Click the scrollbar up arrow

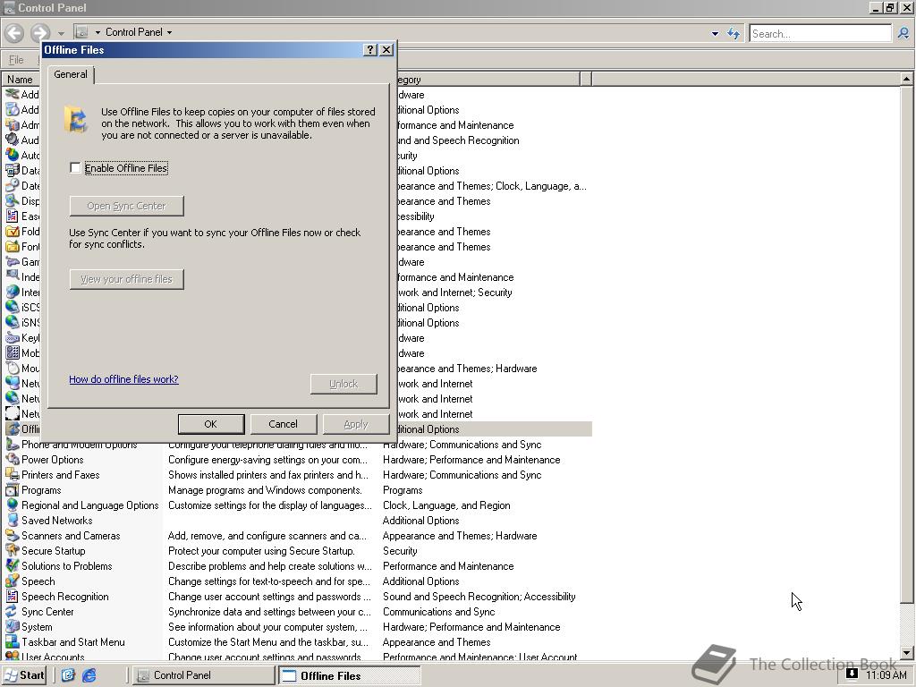906,79
